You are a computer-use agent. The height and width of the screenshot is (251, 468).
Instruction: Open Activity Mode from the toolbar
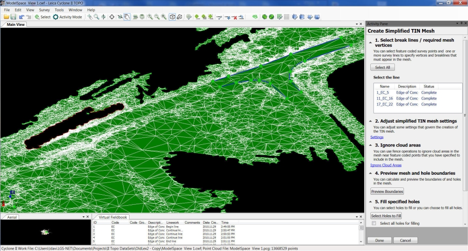click(x=67, y=17)
